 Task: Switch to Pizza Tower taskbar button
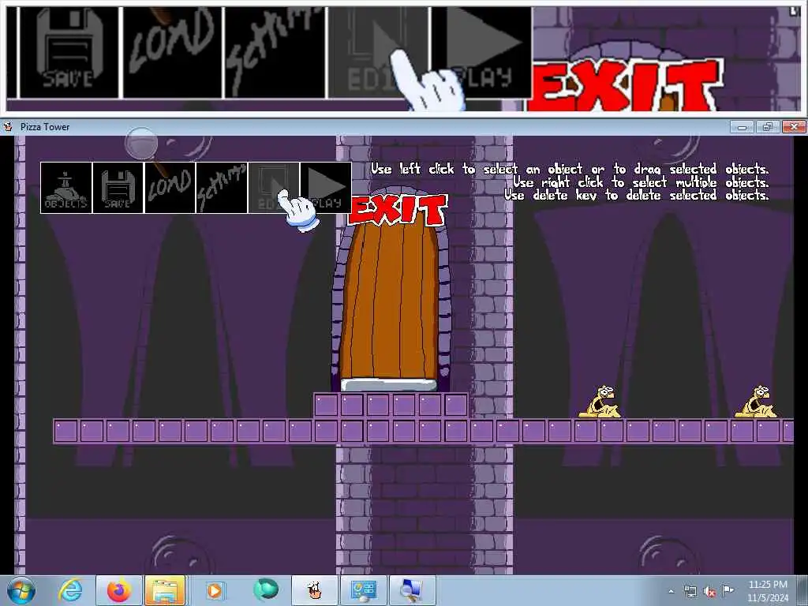315,590
